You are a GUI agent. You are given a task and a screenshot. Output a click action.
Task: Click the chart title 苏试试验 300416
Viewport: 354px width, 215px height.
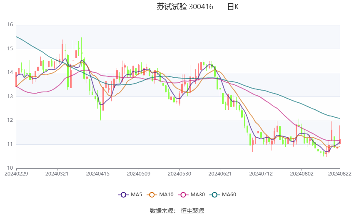click(185, 7)
